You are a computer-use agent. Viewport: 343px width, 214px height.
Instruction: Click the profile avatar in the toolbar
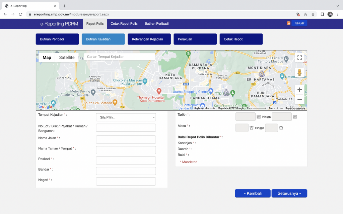click(x=330, y=14)
